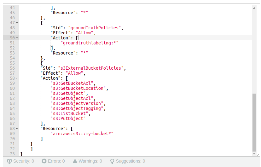The image size is (261, 167).
Task: Click the "s3:GetObjectVersion" action
Action: click(x=77, y=103)
